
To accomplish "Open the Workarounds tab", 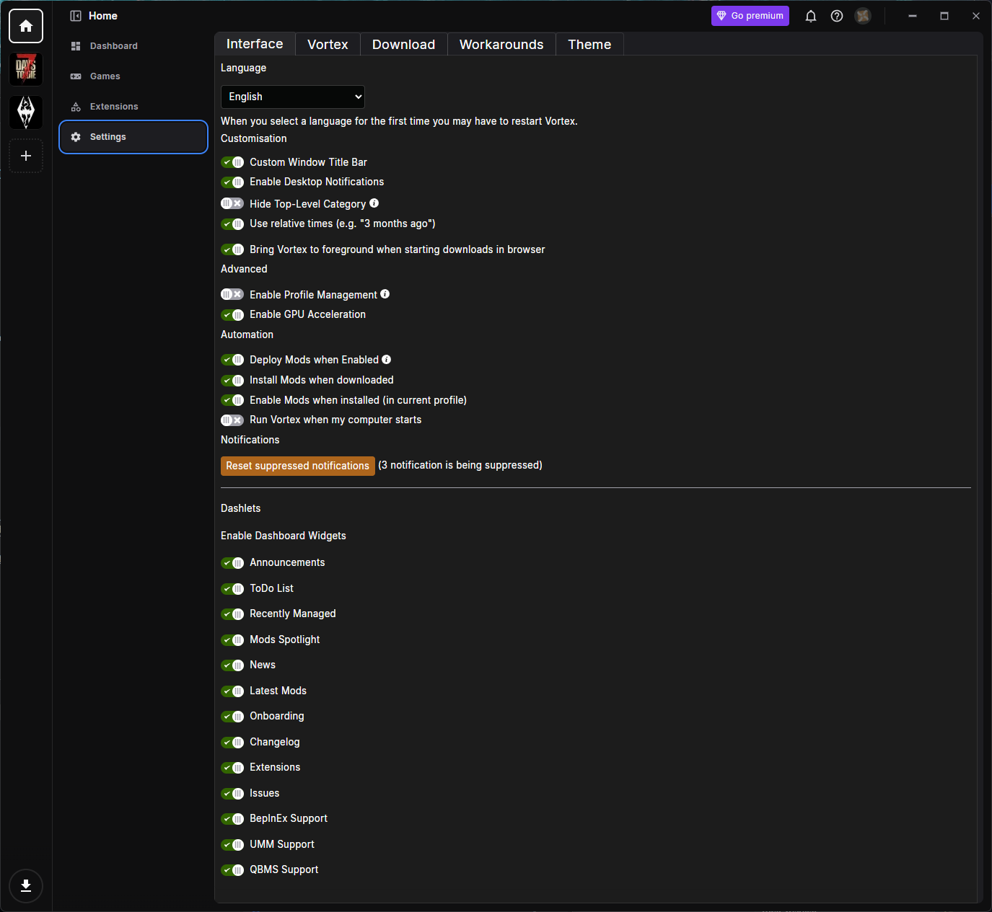I will pyautogui.click(x=501, y=44).
